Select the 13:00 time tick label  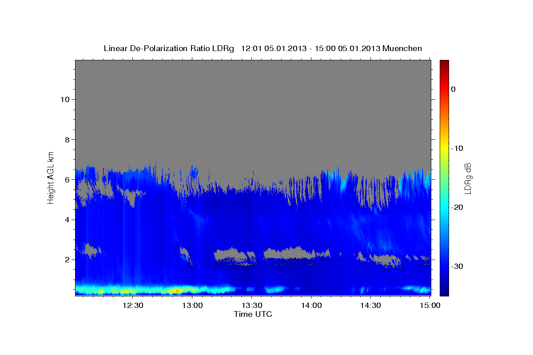[x=192, y=306]
